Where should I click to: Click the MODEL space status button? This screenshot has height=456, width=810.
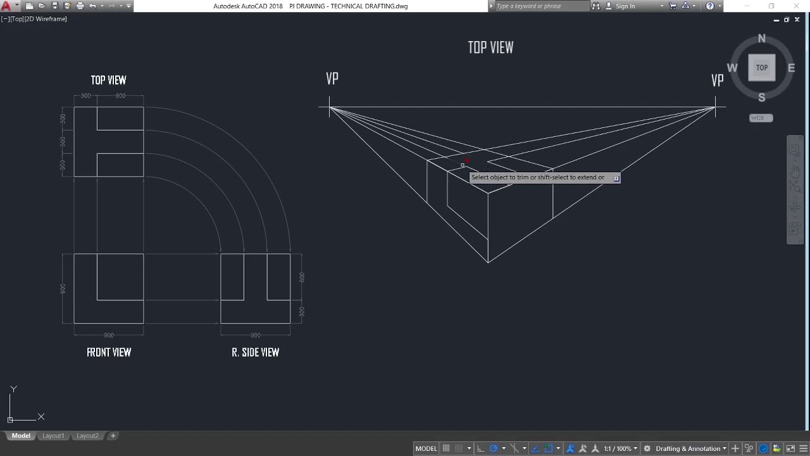(x=426, y=448)
